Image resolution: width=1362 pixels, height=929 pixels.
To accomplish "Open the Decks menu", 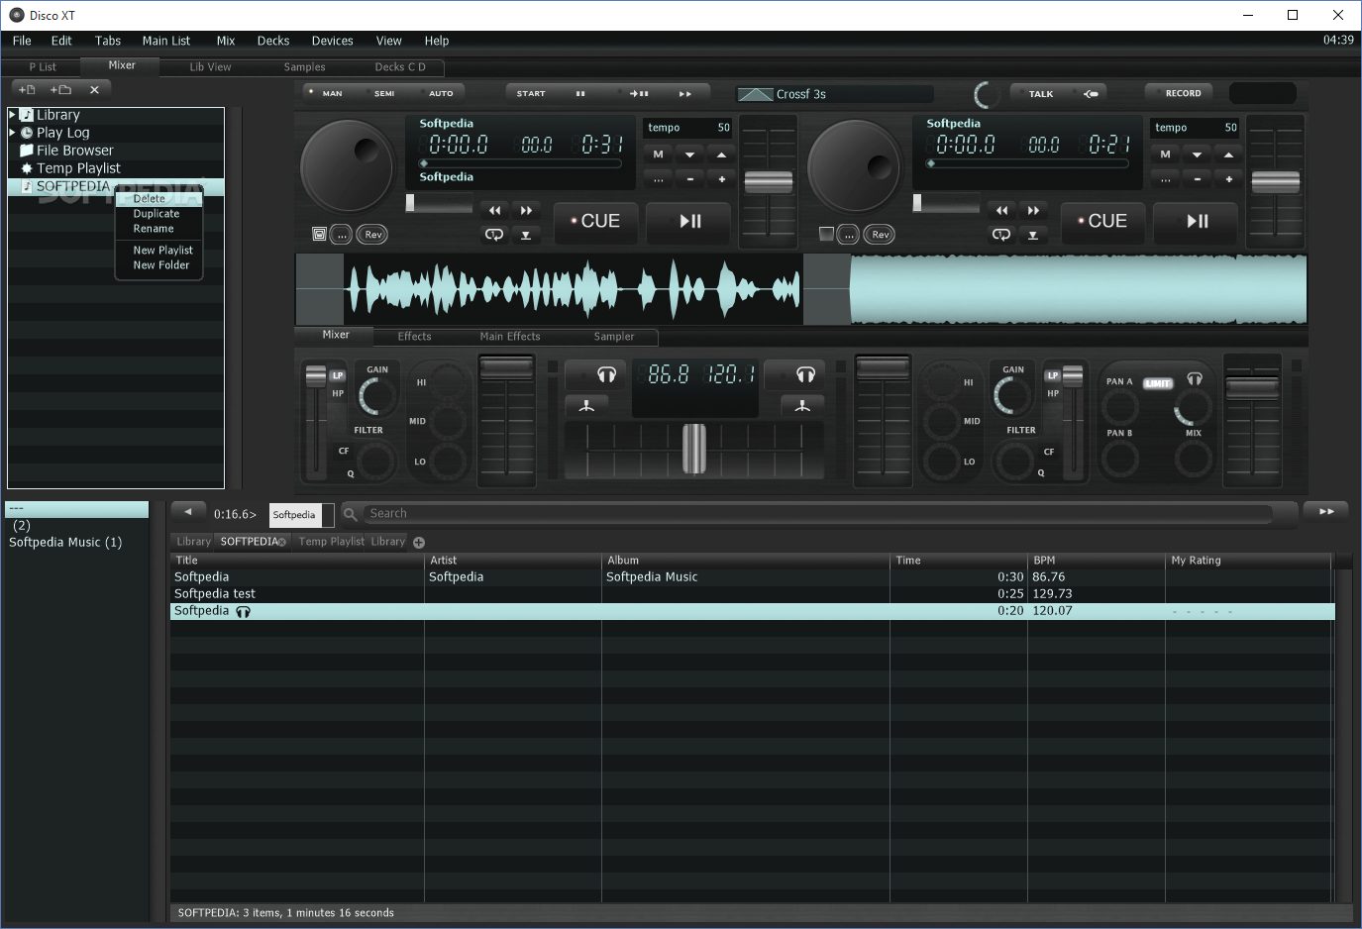I will [273, 41].
